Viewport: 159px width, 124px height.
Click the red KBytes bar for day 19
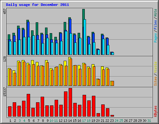click(93, 106)
